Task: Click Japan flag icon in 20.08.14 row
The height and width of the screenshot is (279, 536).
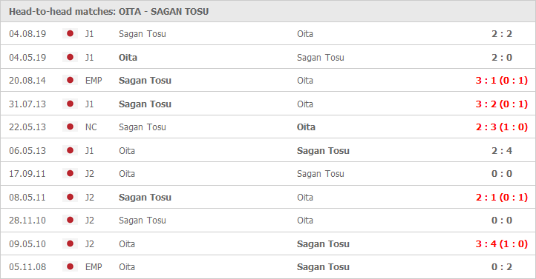Action: click(70, 80)
